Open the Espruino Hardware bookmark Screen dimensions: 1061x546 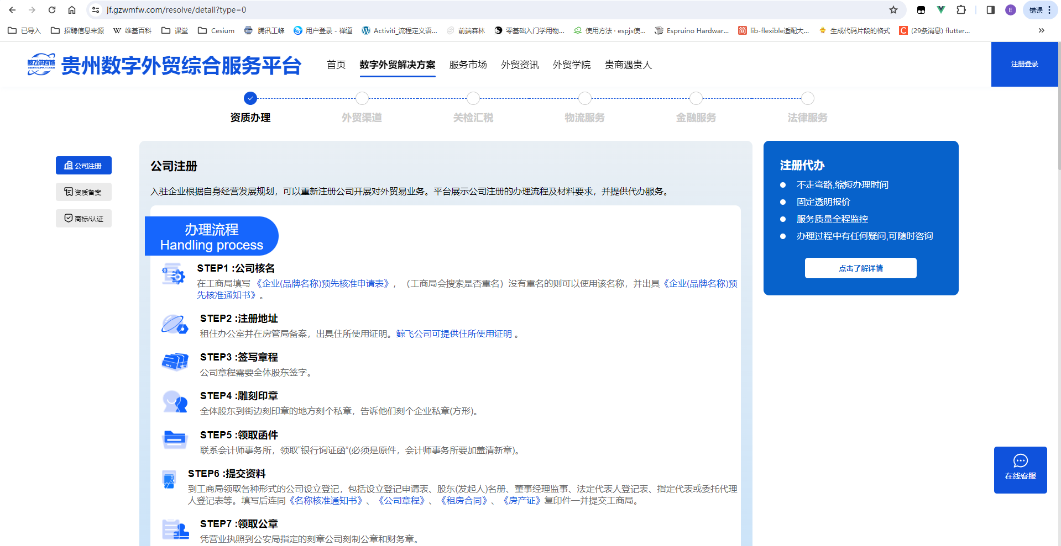[x=692, y=30]
